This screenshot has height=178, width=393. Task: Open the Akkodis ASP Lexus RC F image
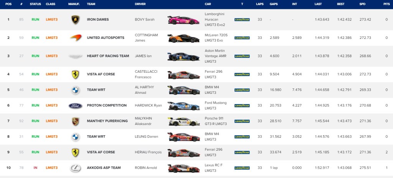click(184, 168)
